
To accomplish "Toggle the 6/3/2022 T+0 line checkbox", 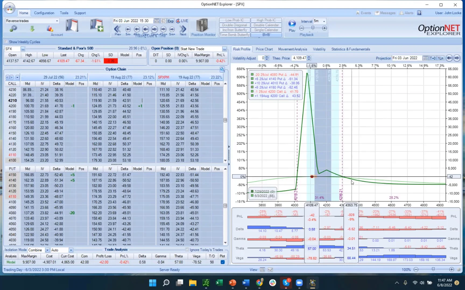I will [252, 196].
